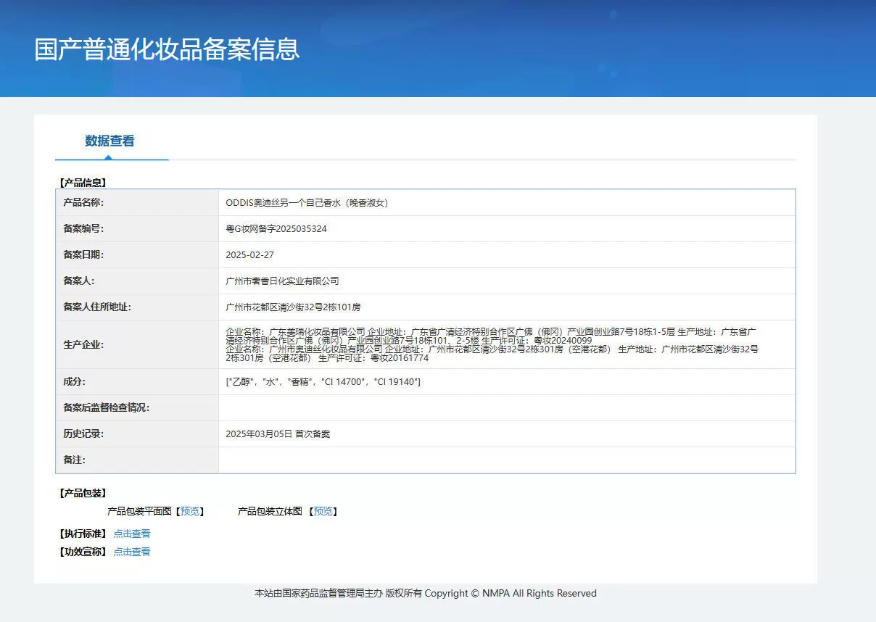Open 点击查看 link next to 功效宣称
Image resolution: width=876 pixels, height=622 pixels.
click(x=132, y=552)
